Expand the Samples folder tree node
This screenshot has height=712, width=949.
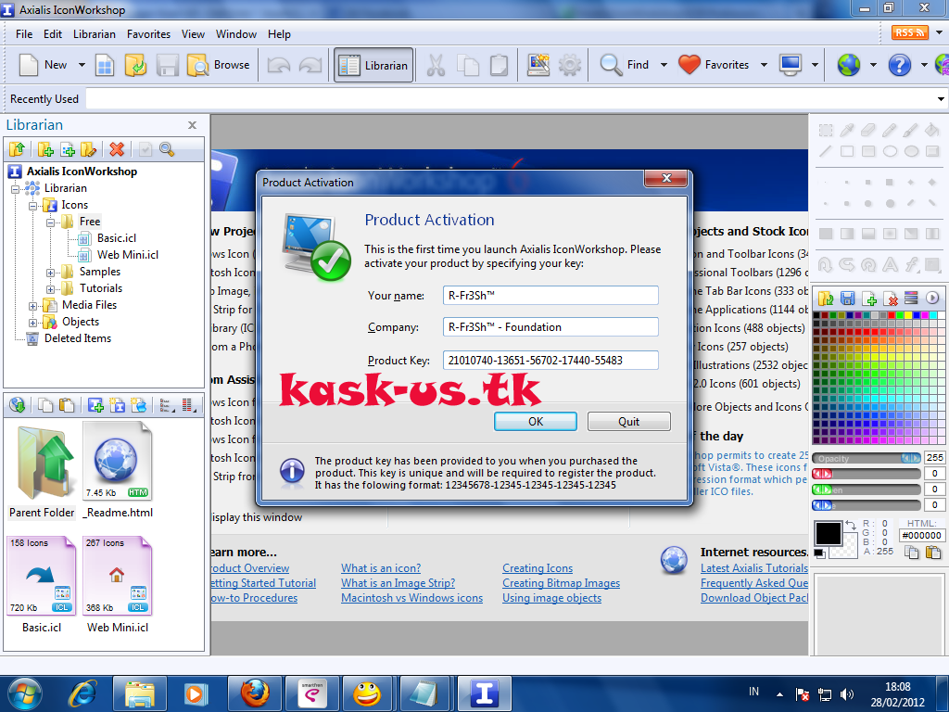coord(50,273)
